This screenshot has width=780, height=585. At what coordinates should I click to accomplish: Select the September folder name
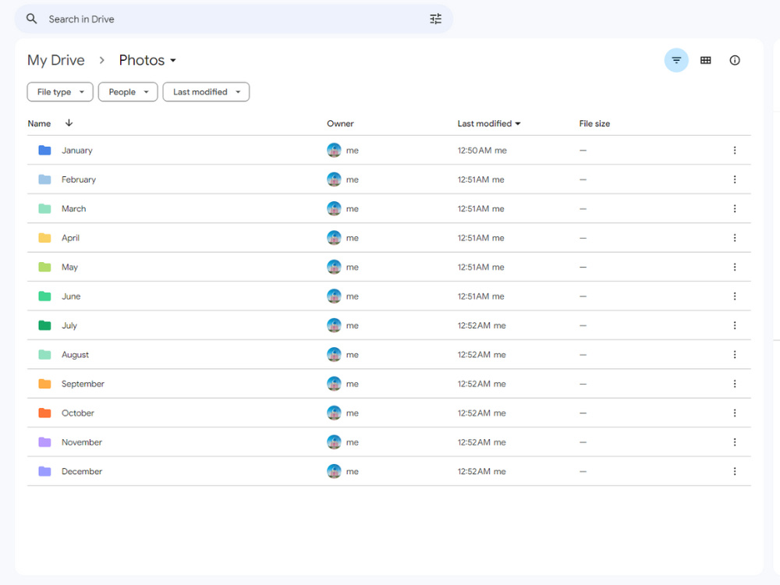tap(83, 384)
